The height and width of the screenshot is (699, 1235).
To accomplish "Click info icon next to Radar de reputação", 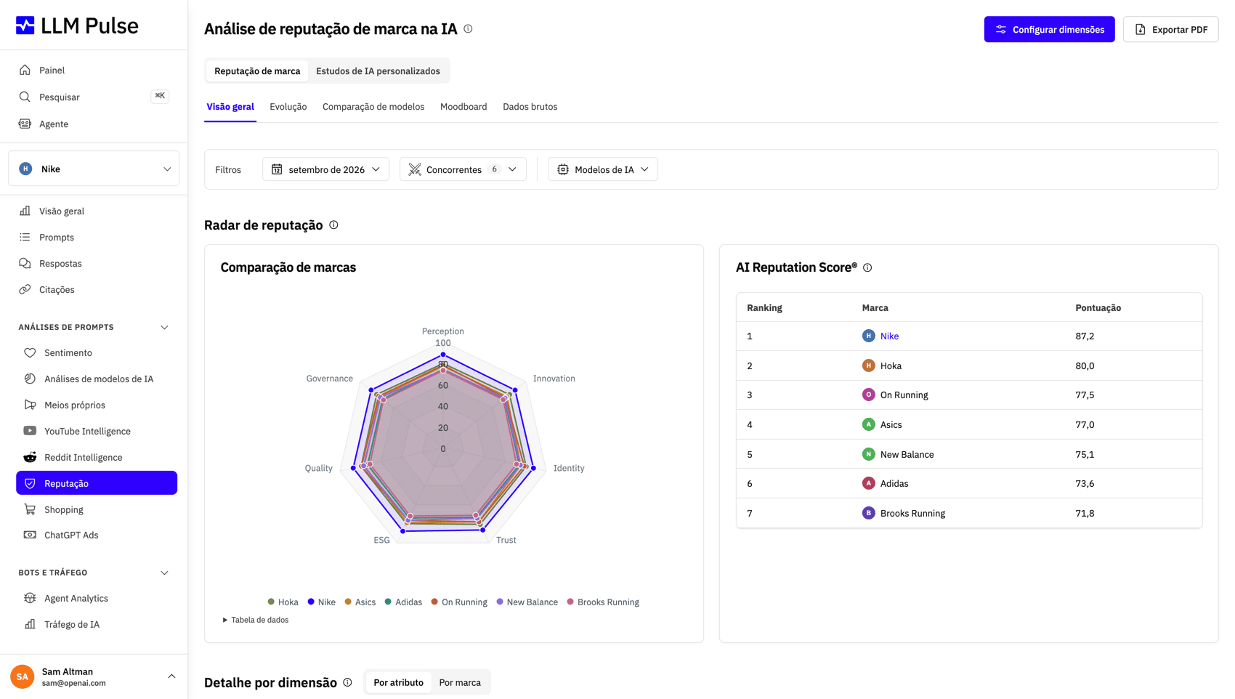I will coord(333,225).
